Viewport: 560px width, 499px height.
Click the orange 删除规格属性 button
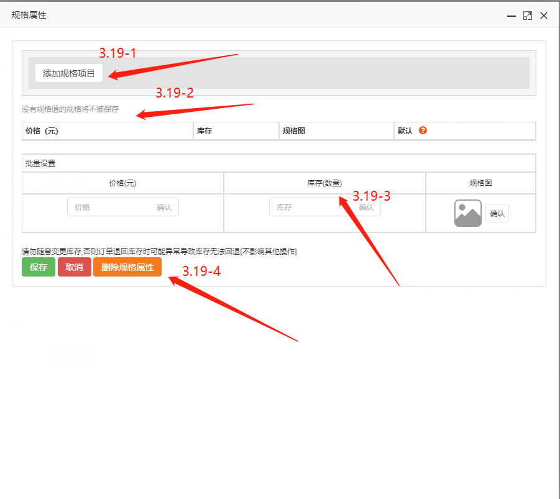click(127, 267)
